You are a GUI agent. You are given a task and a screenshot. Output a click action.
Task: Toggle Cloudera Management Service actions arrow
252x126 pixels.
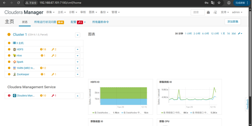point(78,96)
